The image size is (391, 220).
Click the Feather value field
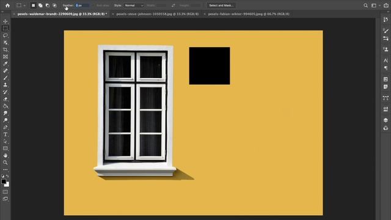[x=82, y=5]
